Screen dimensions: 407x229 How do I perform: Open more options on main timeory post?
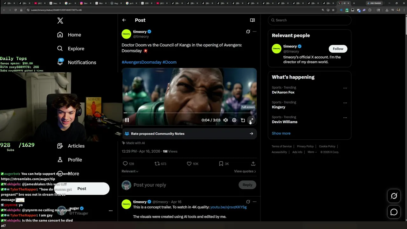(x=254, y=31)
